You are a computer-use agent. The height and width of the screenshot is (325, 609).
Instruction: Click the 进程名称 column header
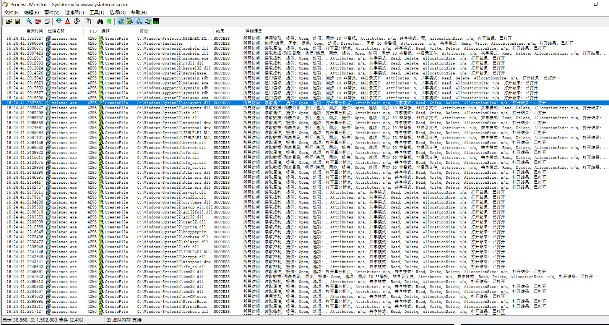(65, 31)
